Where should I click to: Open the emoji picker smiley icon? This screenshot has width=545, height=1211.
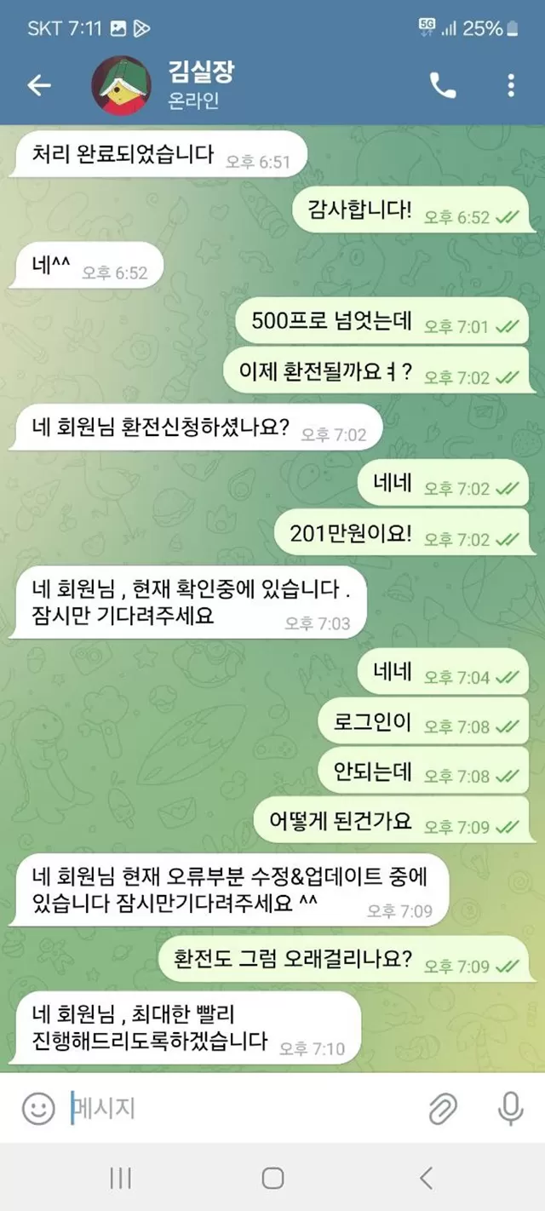(x=38, y=1108)
